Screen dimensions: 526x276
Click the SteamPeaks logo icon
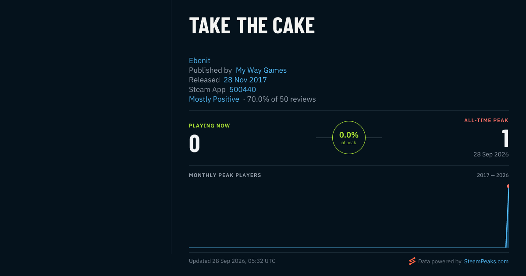pyautogui.click(x=412, y=261)
